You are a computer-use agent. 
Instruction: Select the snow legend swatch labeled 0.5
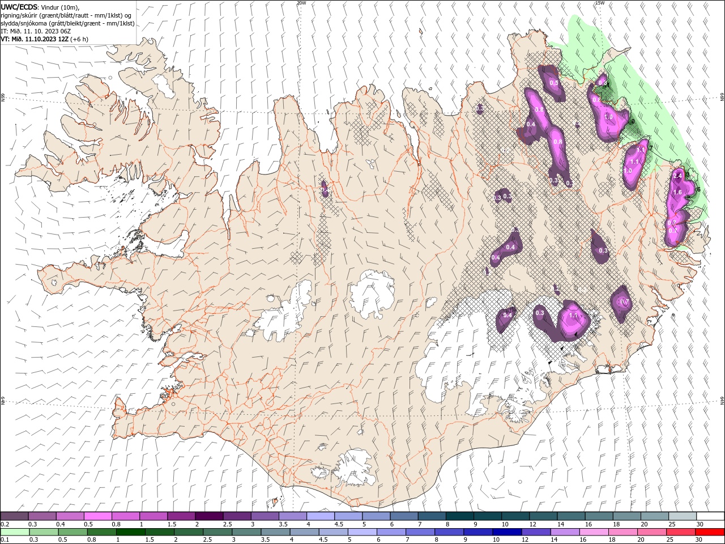pyautogui.click(x=98, y=516)
